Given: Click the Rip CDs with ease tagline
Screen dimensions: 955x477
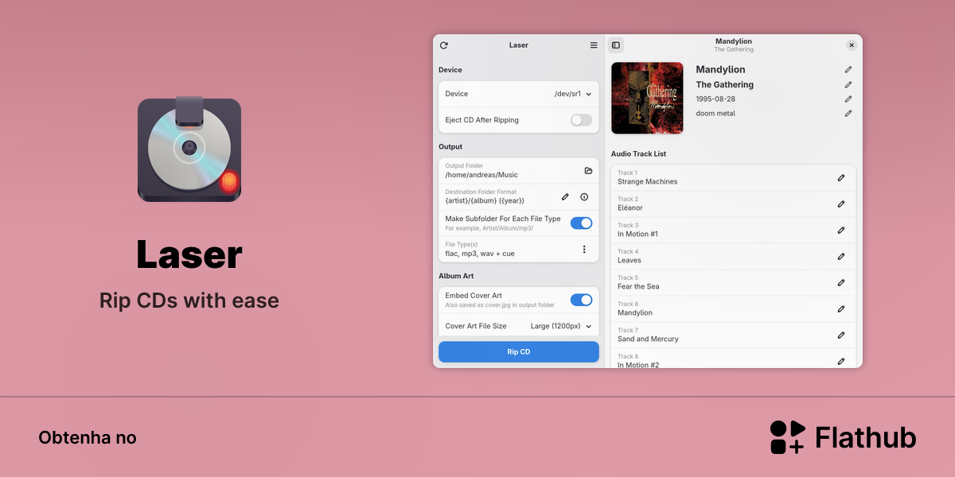Looking at the screenshot, I should tap(189, 301).
